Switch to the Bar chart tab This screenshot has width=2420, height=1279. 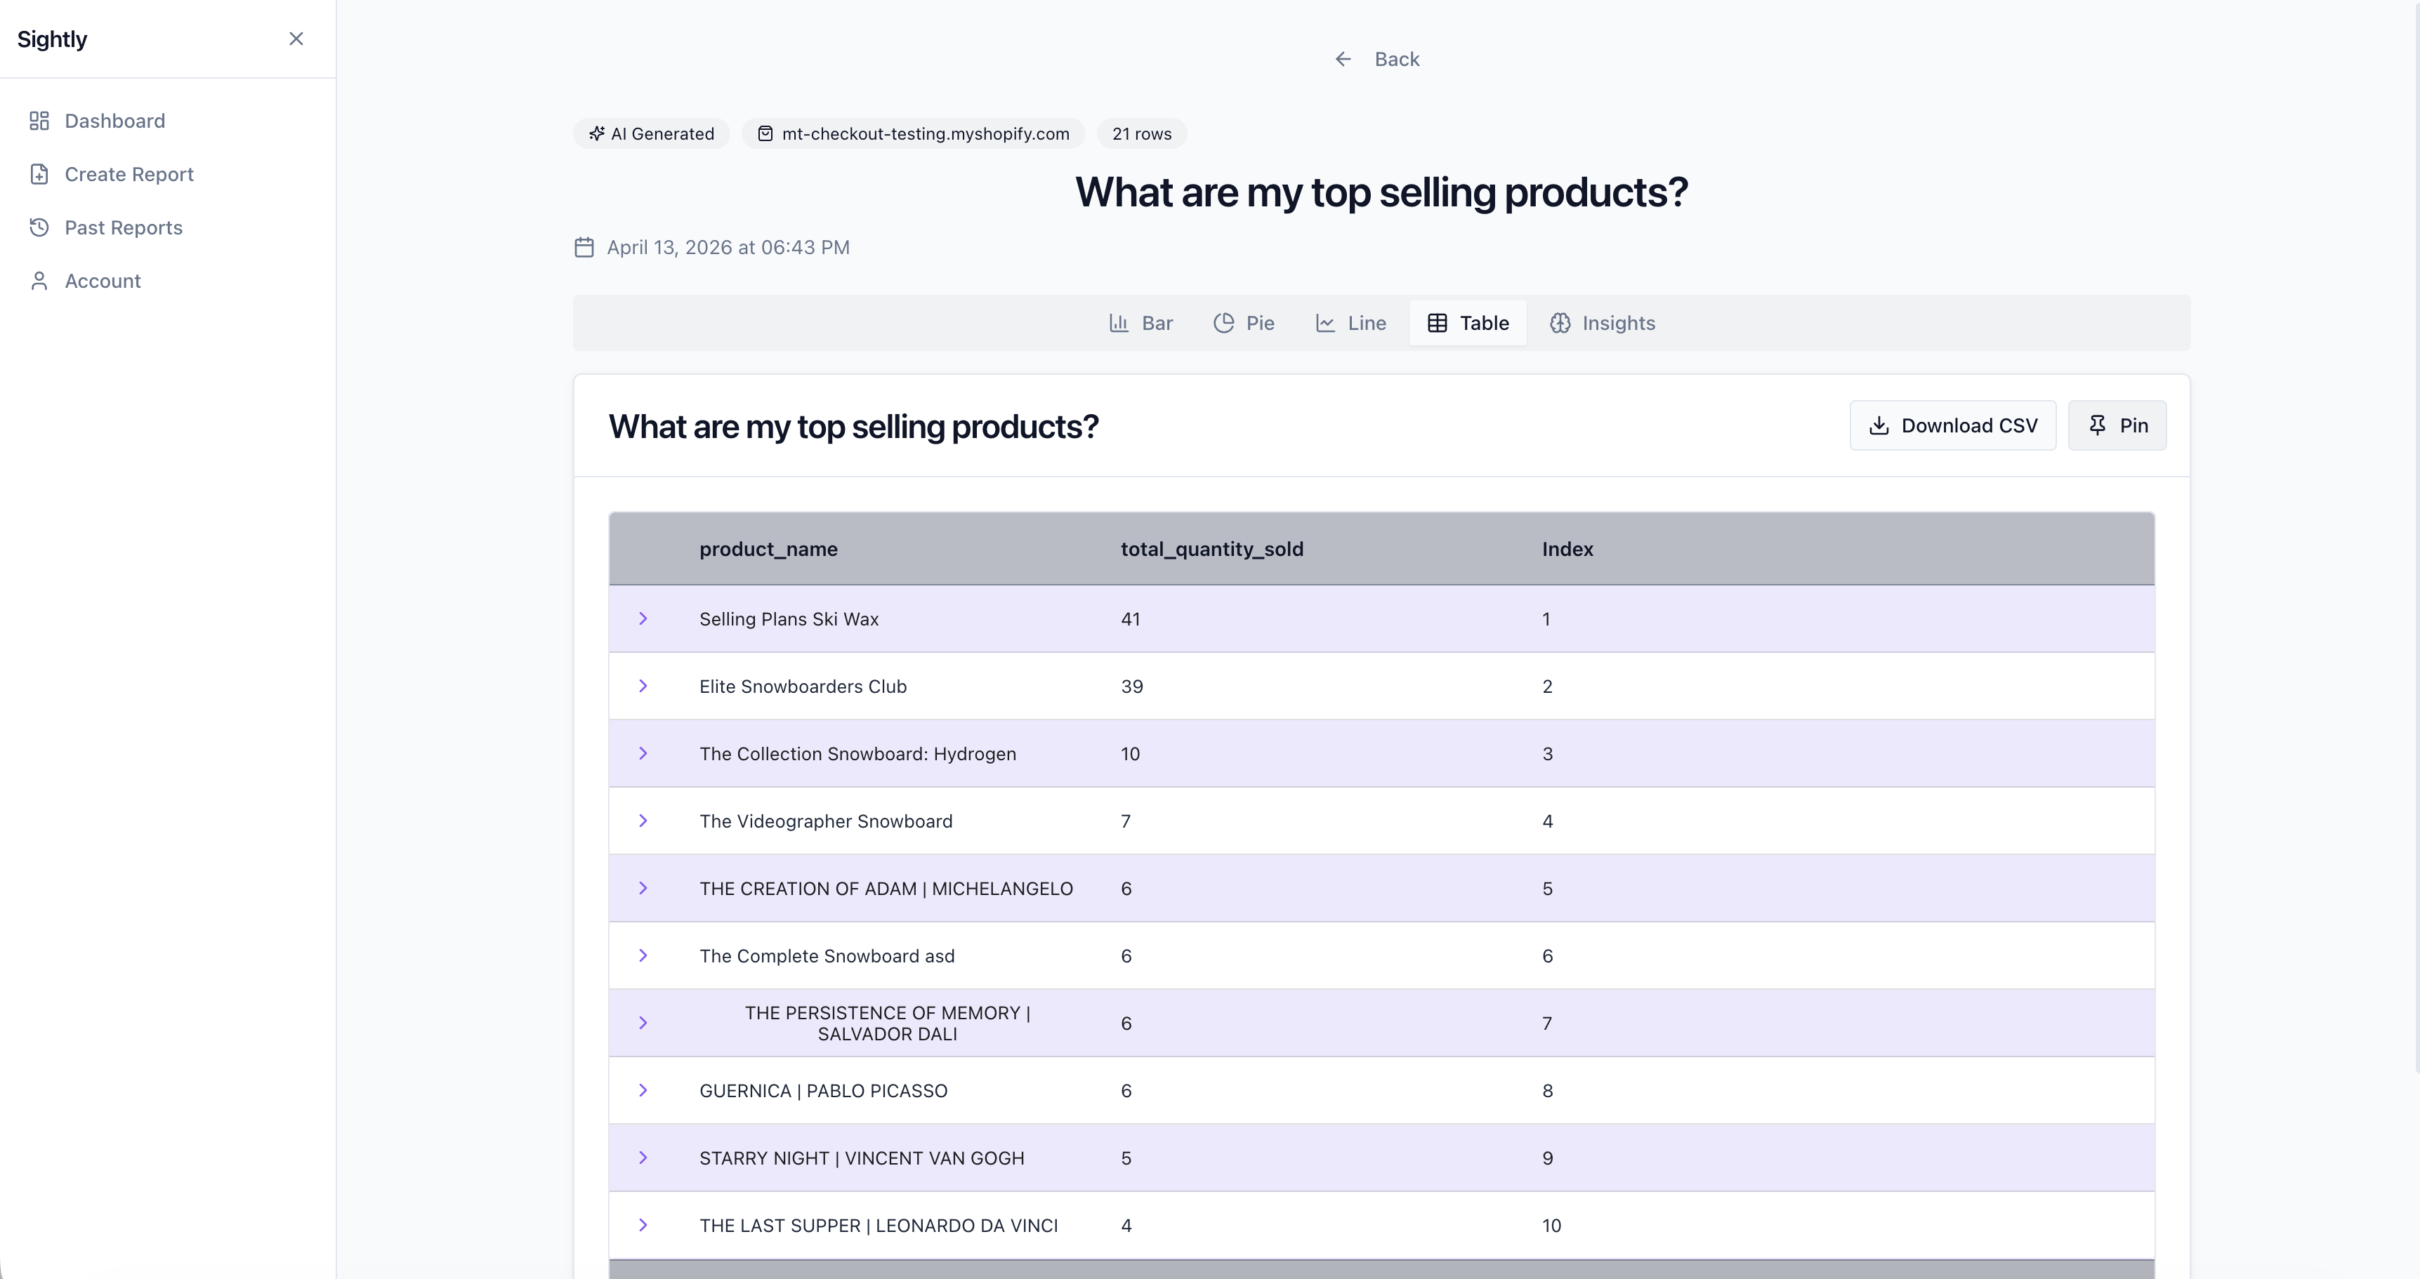click(x=1140, y=323)
